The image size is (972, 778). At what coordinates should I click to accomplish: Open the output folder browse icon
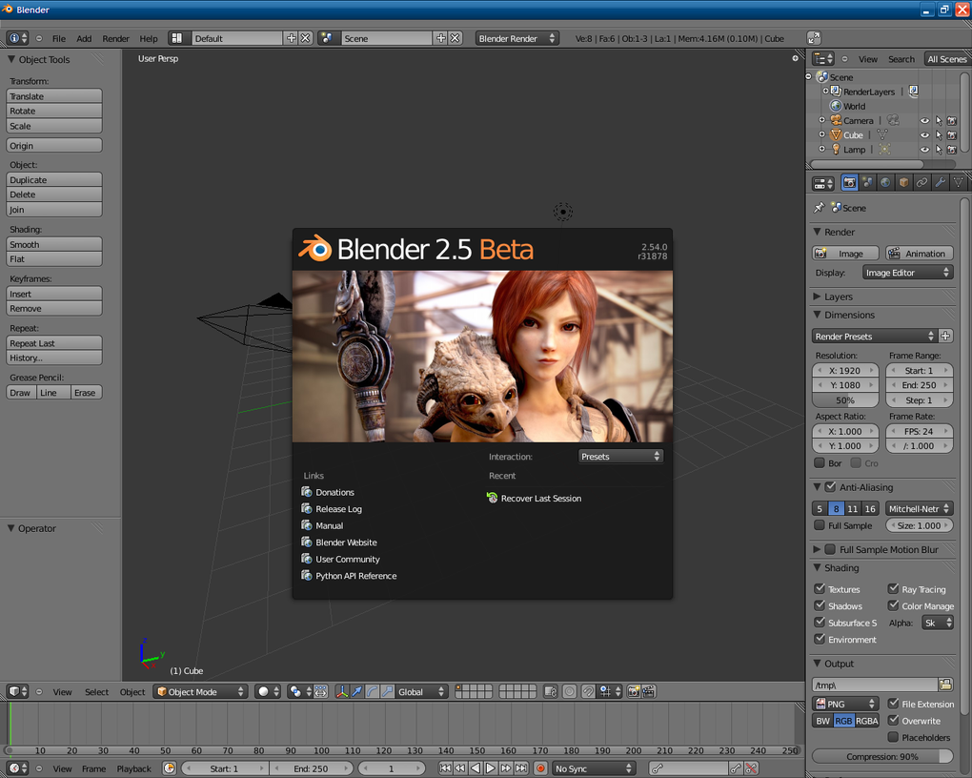click(x=945, y=685)
